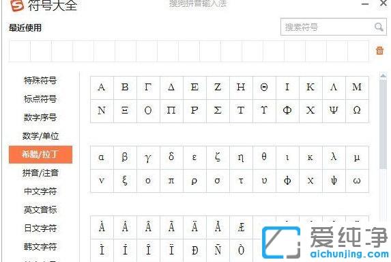Insert lowercase Greek λ symbol
This screenshot has height=262, width=391.
334,157
